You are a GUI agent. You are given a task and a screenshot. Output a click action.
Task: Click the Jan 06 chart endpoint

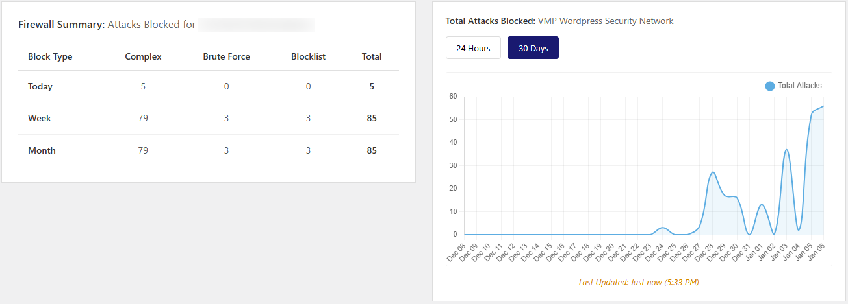tap(823, 106)
